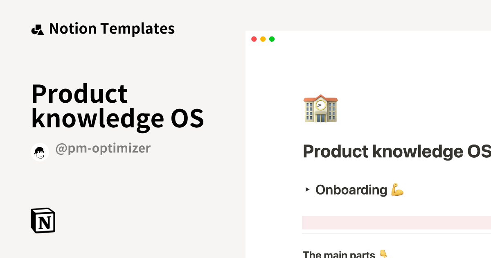This screenshot has height=258, width=491.
Task: Click the red traffic-light dot on the preview window
Action: (x=254, y=39)
